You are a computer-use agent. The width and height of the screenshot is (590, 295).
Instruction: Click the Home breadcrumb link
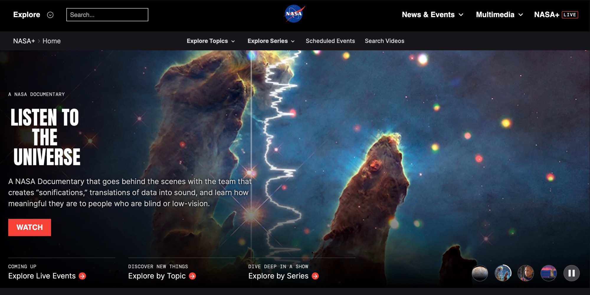coord(52,41)
